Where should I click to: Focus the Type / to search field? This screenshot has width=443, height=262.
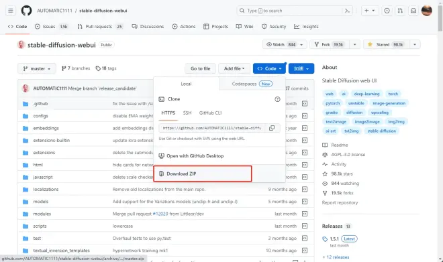pyautogui.click(x=291, y=11)
